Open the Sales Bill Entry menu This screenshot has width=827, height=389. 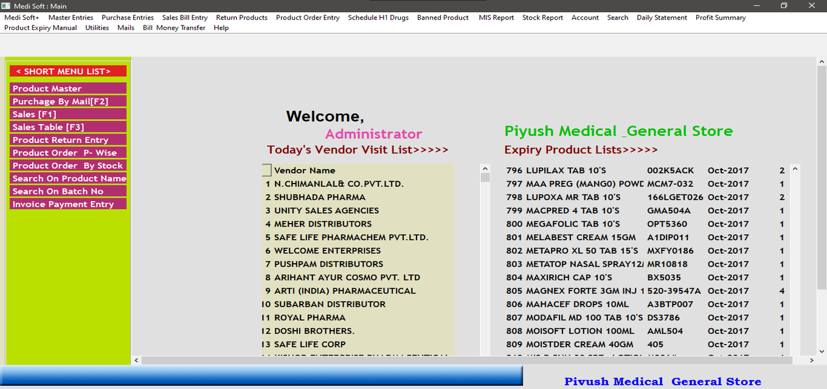pos(185,18)
